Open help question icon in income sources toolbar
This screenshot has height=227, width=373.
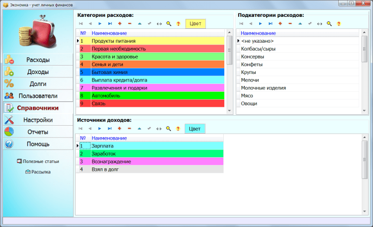(x=178, y=129)
